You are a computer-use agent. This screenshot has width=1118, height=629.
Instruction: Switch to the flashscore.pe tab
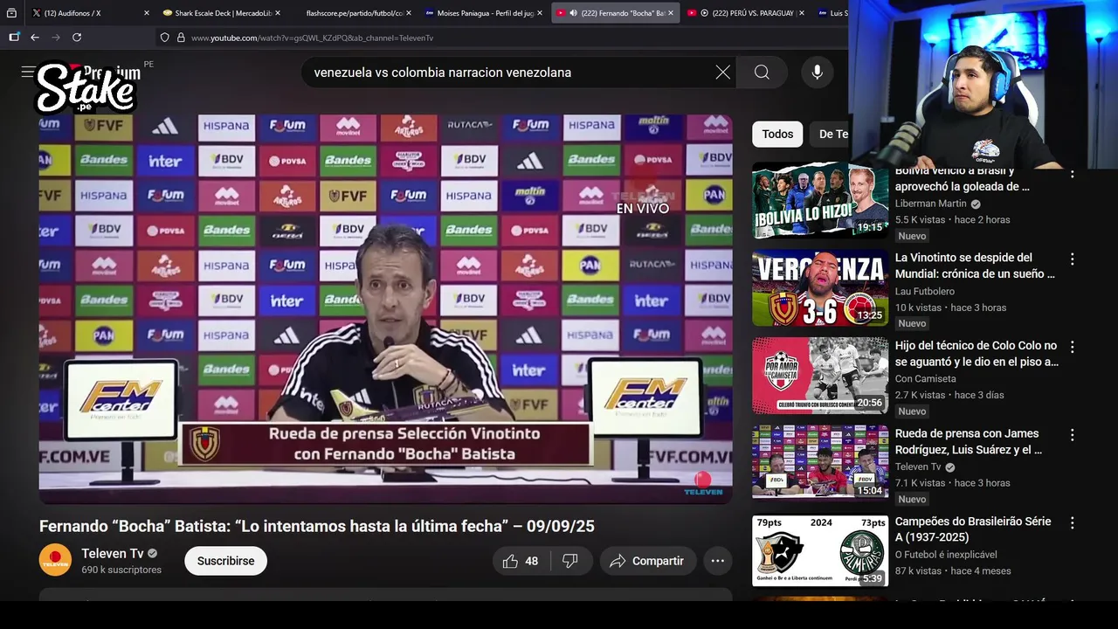pyautogui.click(x=352, y=13)
